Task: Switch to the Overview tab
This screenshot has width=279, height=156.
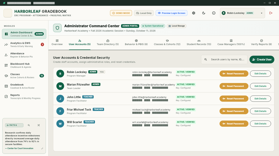Action: coord(57,43)
